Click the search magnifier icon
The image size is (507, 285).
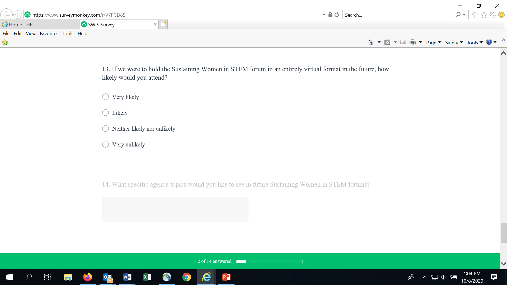(458, 15)
